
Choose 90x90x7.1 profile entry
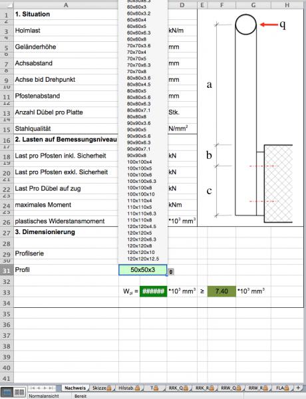[139, 149]
